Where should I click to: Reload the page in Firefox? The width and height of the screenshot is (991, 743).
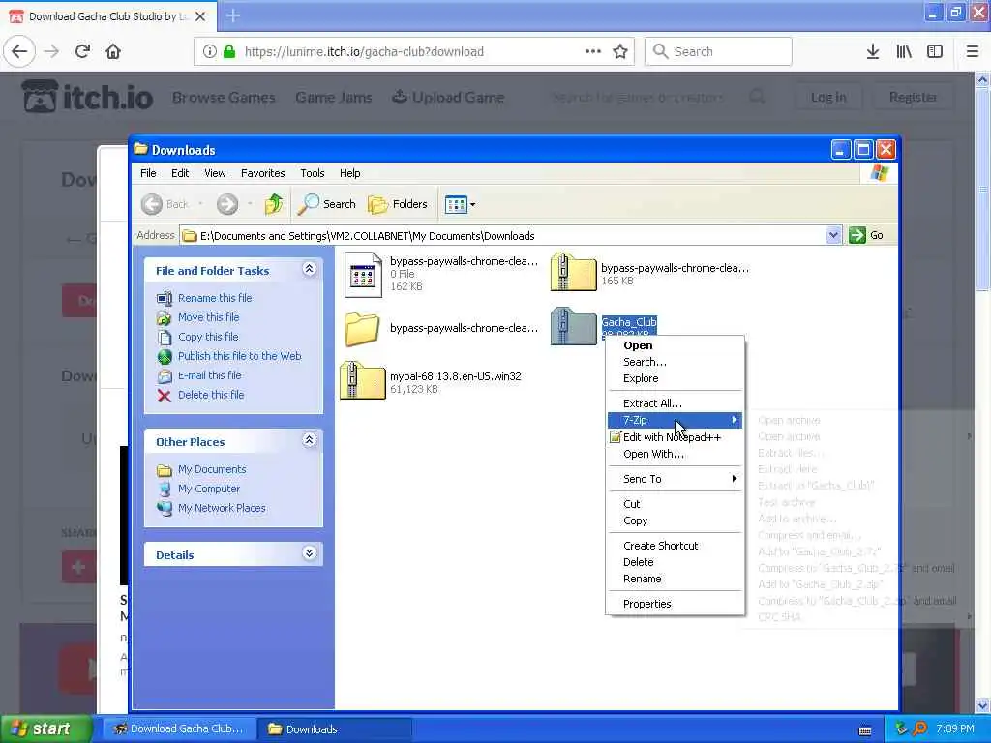click(x=82, y=51)
